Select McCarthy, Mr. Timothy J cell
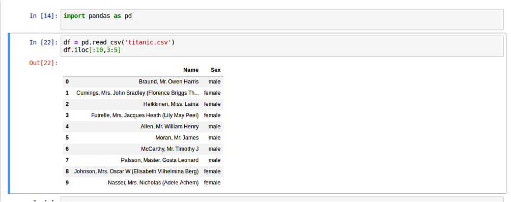511x202 pixels. point(169,149)
